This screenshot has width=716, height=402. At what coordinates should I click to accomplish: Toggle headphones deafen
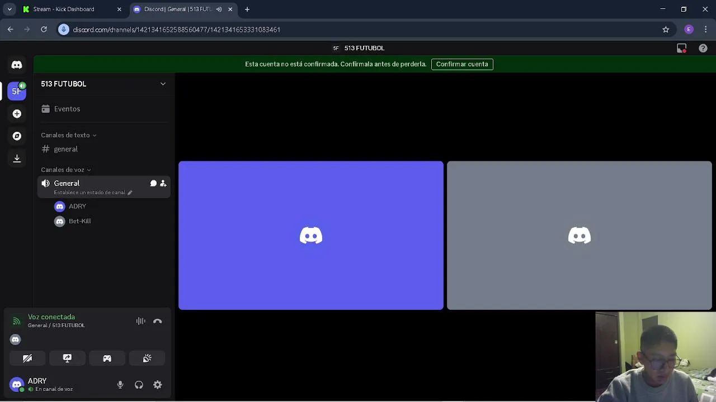point(139,385)
